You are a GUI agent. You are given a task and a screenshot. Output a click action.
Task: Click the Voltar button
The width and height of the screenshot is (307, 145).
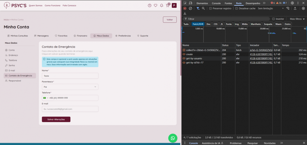(x=170, y=20)
